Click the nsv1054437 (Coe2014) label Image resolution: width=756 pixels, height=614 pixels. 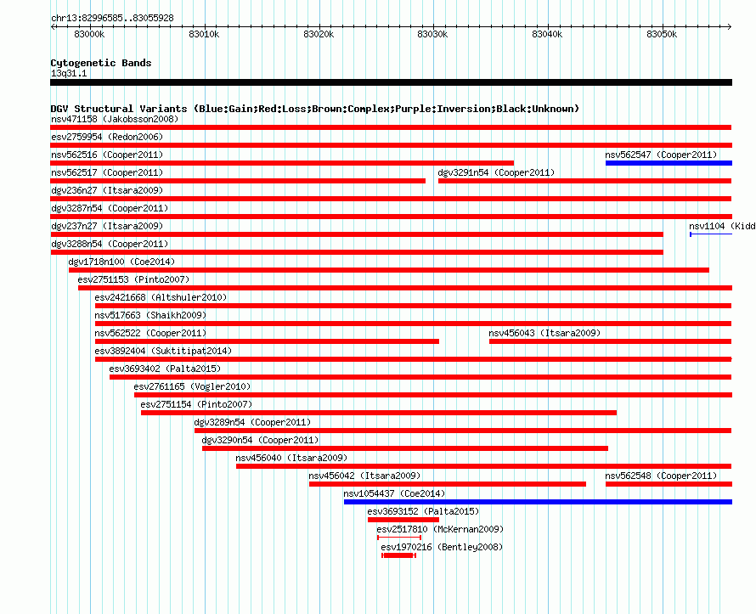(x=394, y=493)
